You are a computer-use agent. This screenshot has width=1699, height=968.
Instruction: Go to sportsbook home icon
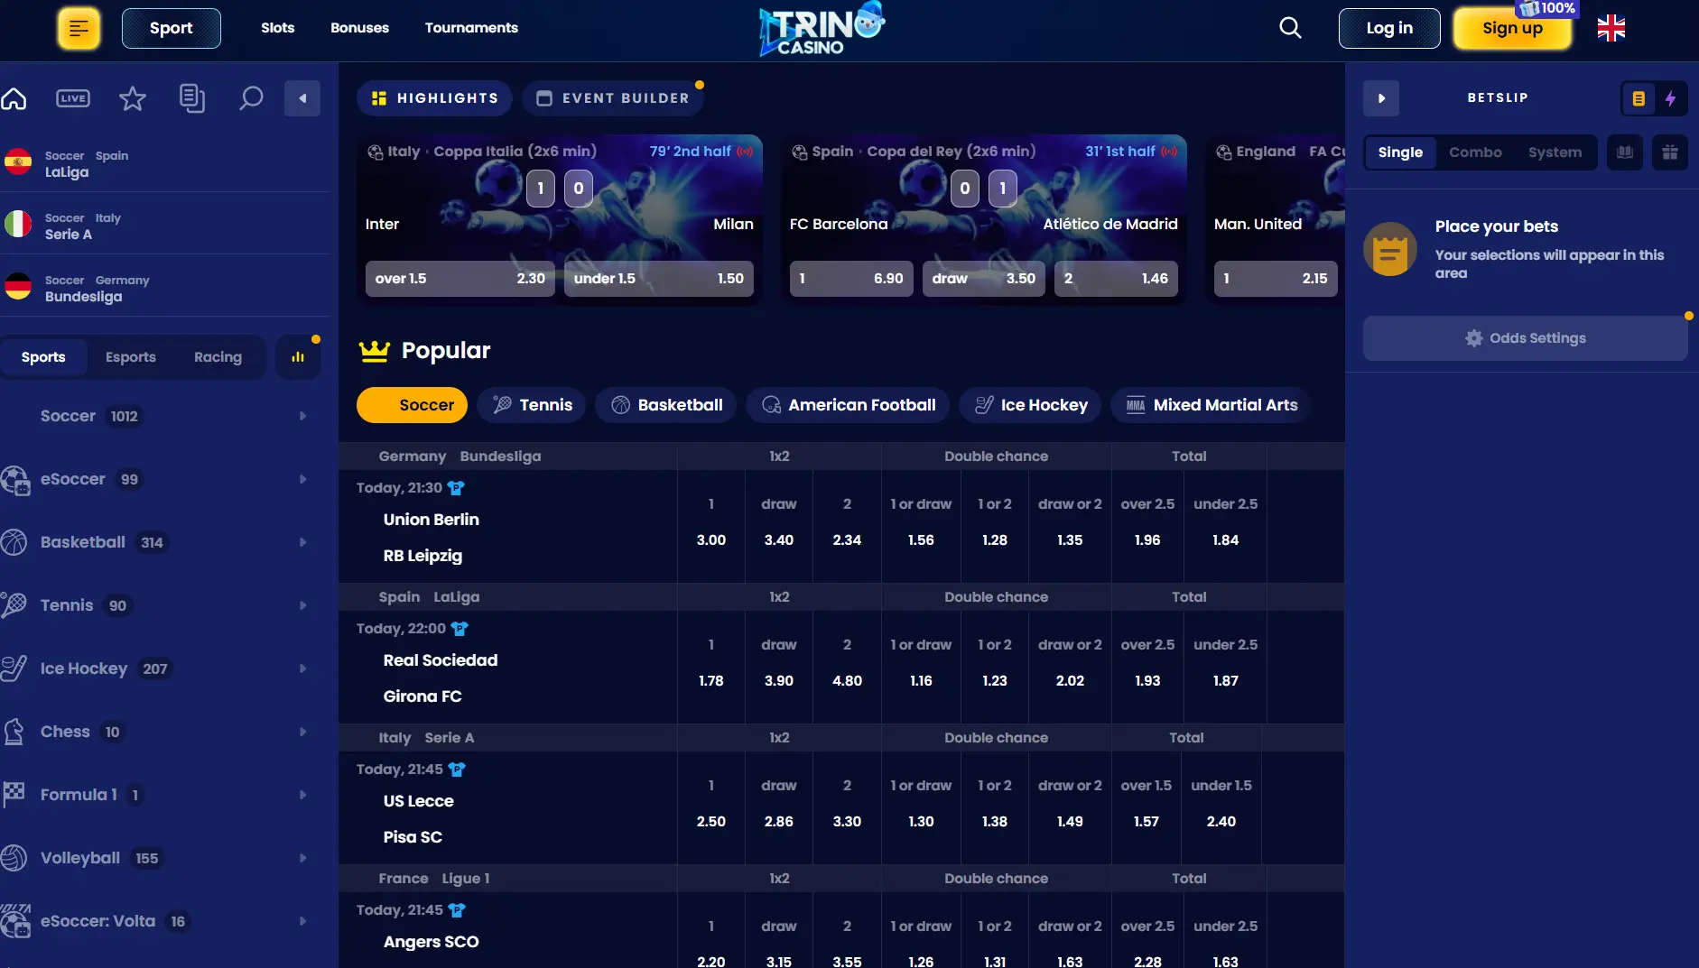[14, 98]
